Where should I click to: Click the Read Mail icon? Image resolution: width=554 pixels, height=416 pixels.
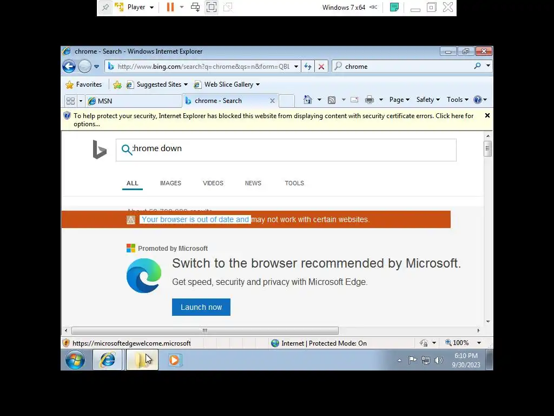[354, 100]
